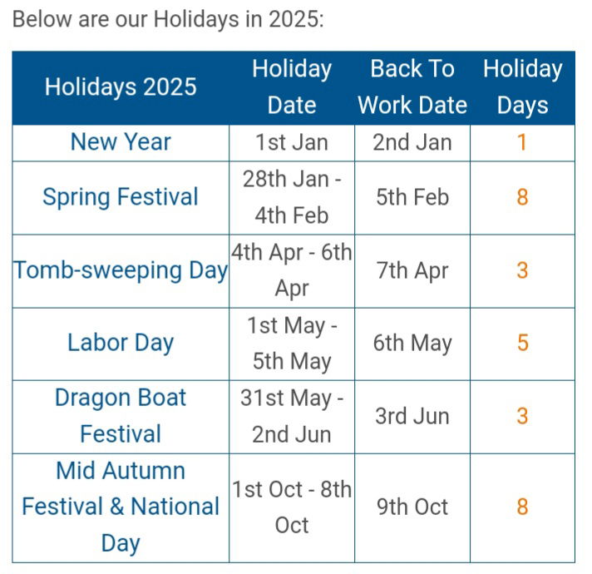Select the 28th Jan - 4th Feb cell
This screenshot has height=574, width=592.
(292, 197)
